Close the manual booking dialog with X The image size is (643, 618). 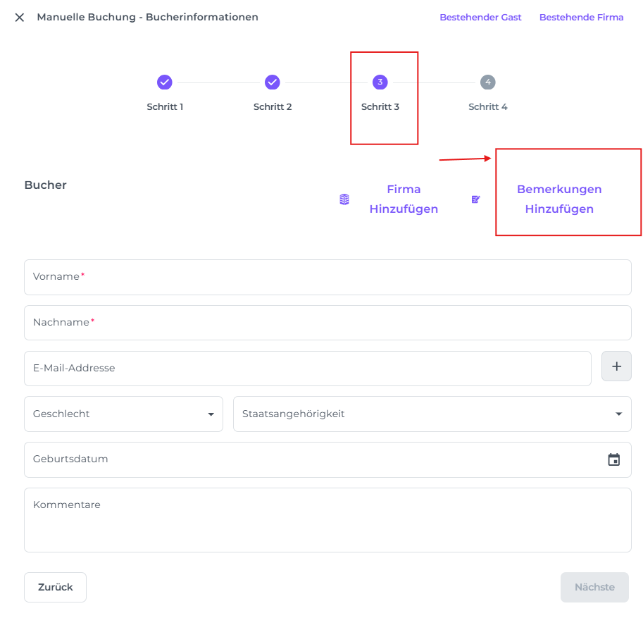tap(20, 18)
